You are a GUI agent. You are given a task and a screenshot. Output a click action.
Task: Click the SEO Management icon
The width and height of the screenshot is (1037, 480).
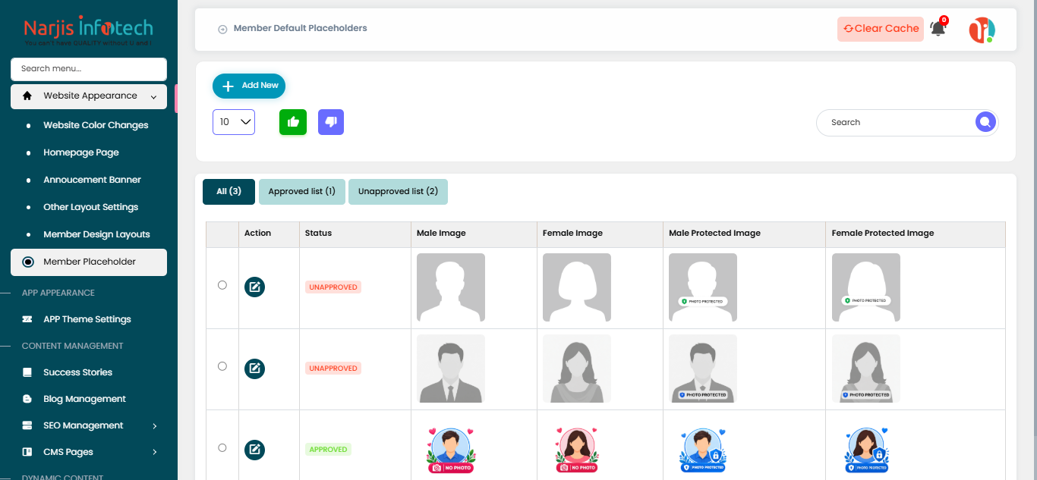27,425
